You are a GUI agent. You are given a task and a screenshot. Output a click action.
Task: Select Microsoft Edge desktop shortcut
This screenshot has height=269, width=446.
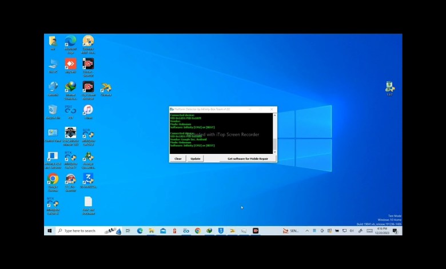70,45
